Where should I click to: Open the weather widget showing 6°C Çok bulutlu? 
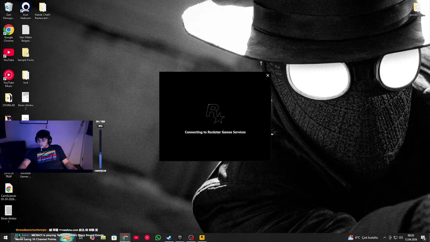coord(363,238)
